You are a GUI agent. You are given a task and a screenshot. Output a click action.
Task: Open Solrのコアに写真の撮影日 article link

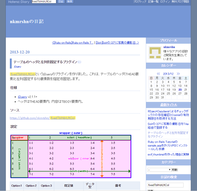coord(168,125)
